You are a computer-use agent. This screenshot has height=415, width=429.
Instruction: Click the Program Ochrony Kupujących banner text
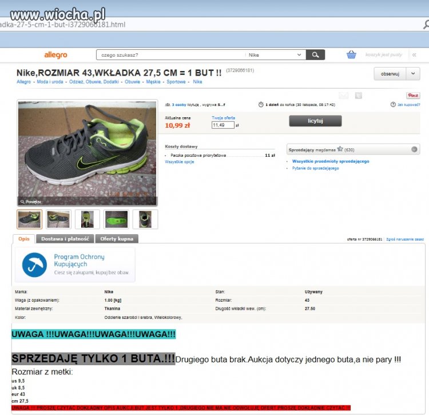click(x=79, y=260)
